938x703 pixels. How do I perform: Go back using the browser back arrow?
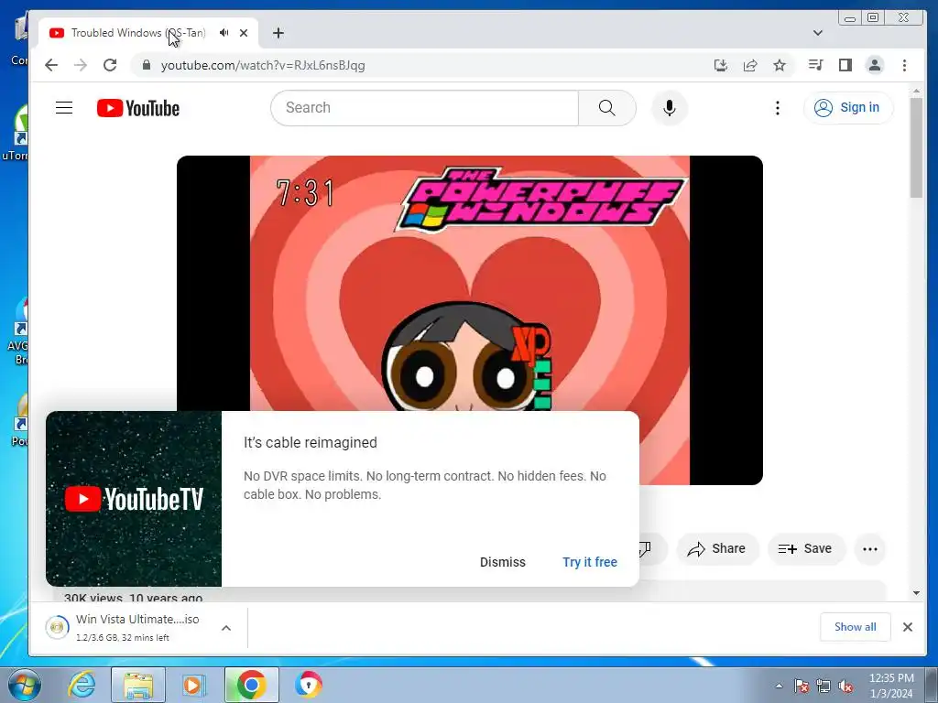51,65
